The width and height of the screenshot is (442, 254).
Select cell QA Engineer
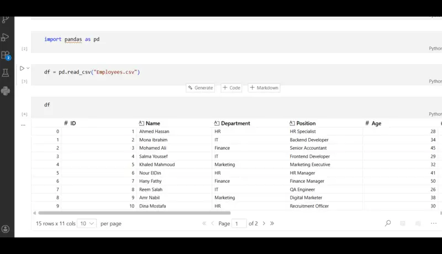(x=302, y=189)
